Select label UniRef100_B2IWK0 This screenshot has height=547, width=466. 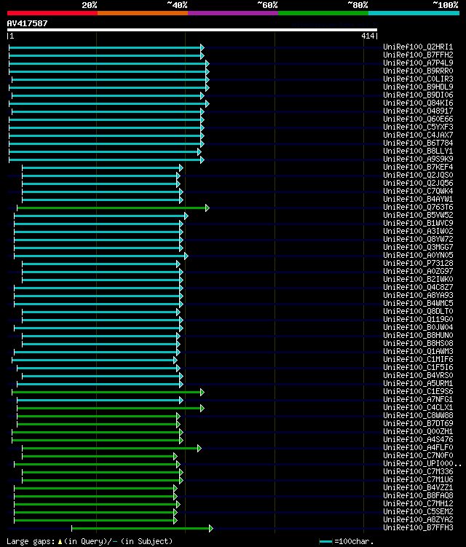click(x=418, y=280)
